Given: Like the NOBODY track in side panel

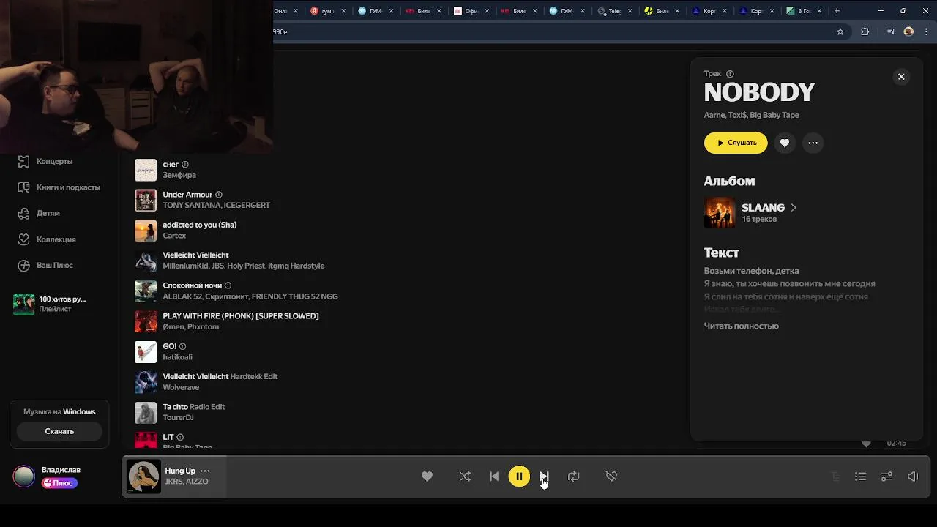Looking at the screenshot, I should (x=784, y=143).
